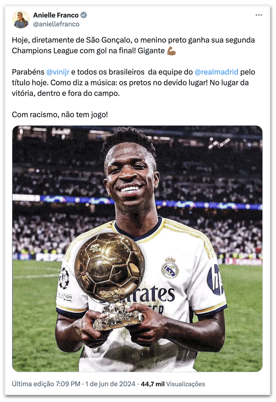Click the blue verified badge
Image resolution: width=276 pixels, height=402 pixels.
click(84, 15)
